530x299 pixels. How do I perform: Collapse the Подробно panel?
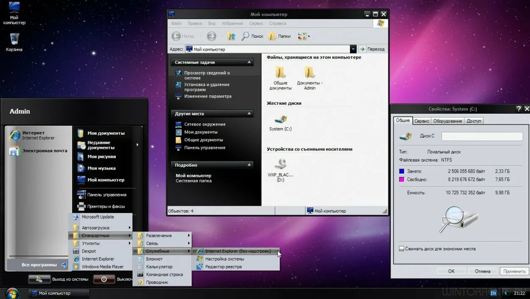[249, 165]
